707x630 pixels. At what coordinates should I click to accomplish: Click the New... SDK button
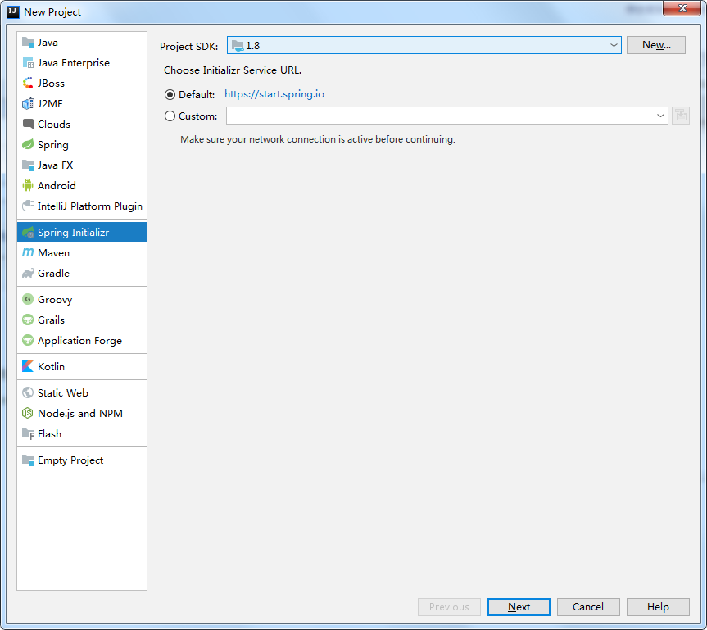tap(656, 45)
